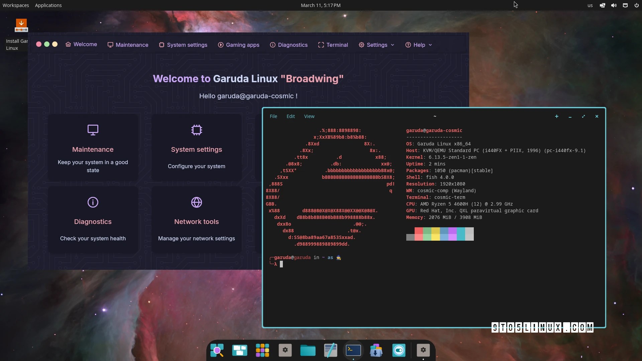Image resolution: width=642 pixels, height=361 pixels.
Task: Open the us keyboard layout indicator
Action: (590, 5)
